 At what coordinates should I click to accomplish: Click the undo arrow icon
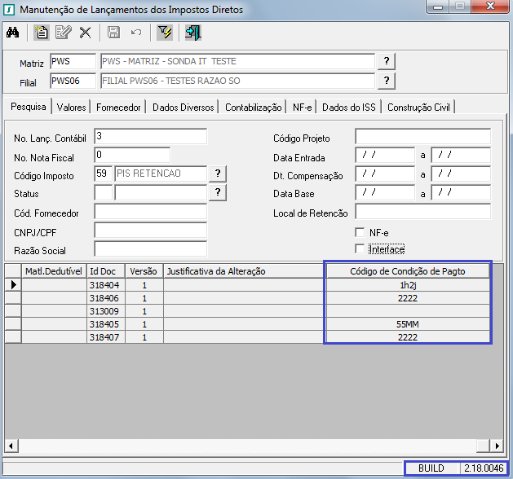(136, 33)
